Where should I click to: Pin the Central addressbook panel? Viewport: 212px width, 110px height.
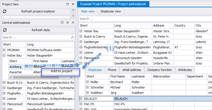tap(67, 23)
